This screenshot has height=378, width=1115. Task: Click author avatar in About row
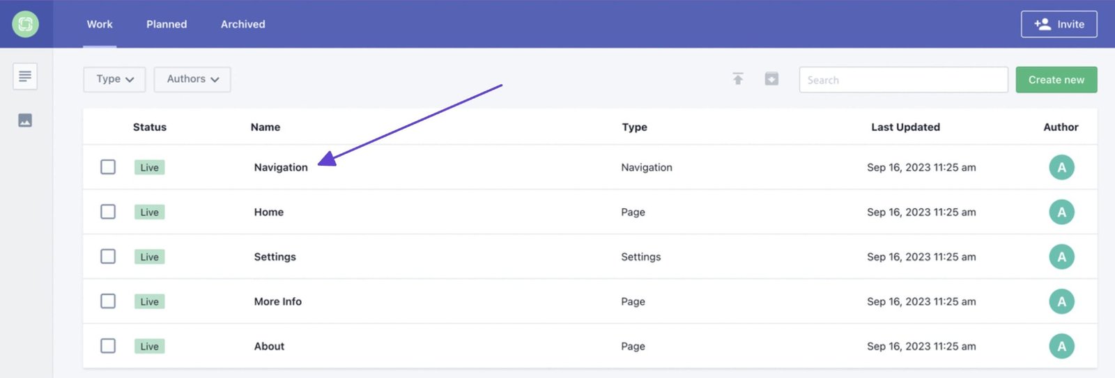[1061, 346]
